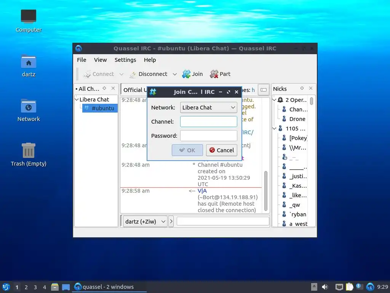
Task: Click the operators group bell icon
Action: [280, 100]
